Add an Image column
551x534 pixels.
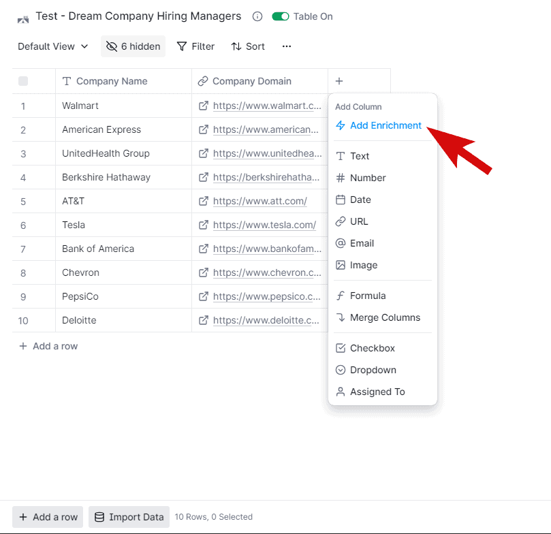(x=382, y=265)
